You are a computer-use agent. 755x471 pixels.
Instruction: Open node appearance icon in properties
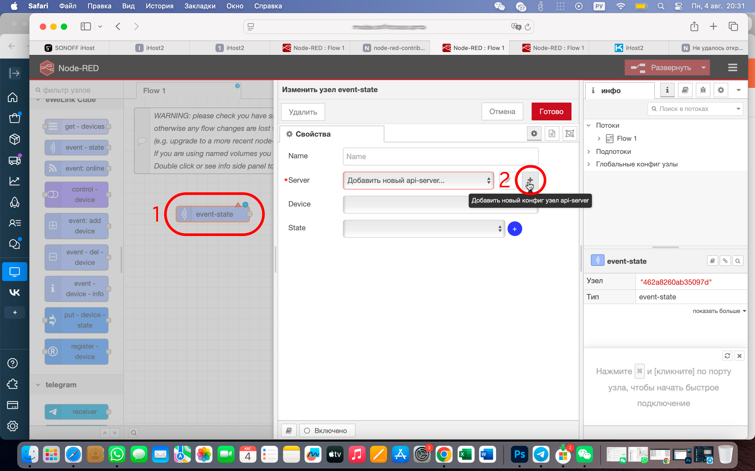569,134
